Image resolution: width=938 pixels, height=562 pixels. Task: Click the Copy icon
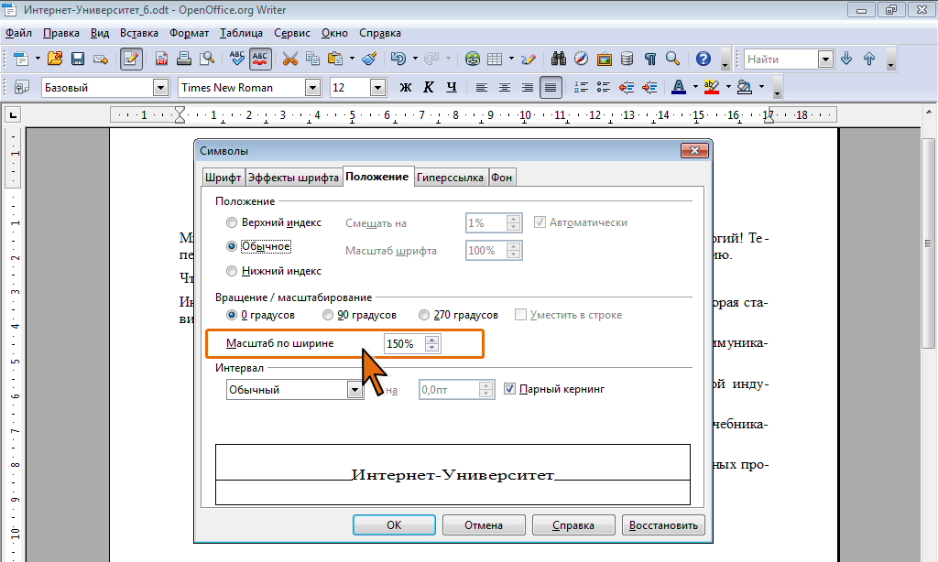pos(312,59)
